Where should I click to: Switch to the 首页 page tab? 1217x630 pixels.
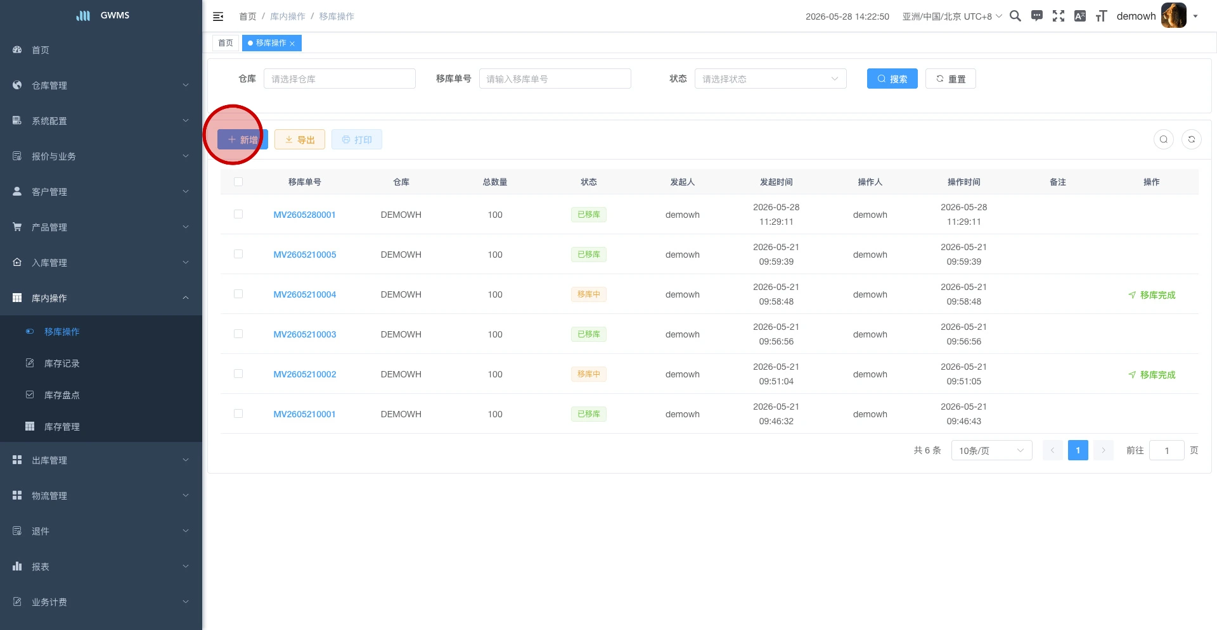226,43
